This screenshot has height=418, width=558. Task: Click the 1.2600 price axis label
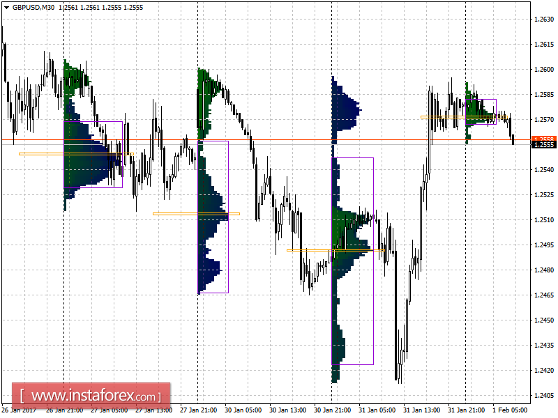tap(544, 70)
